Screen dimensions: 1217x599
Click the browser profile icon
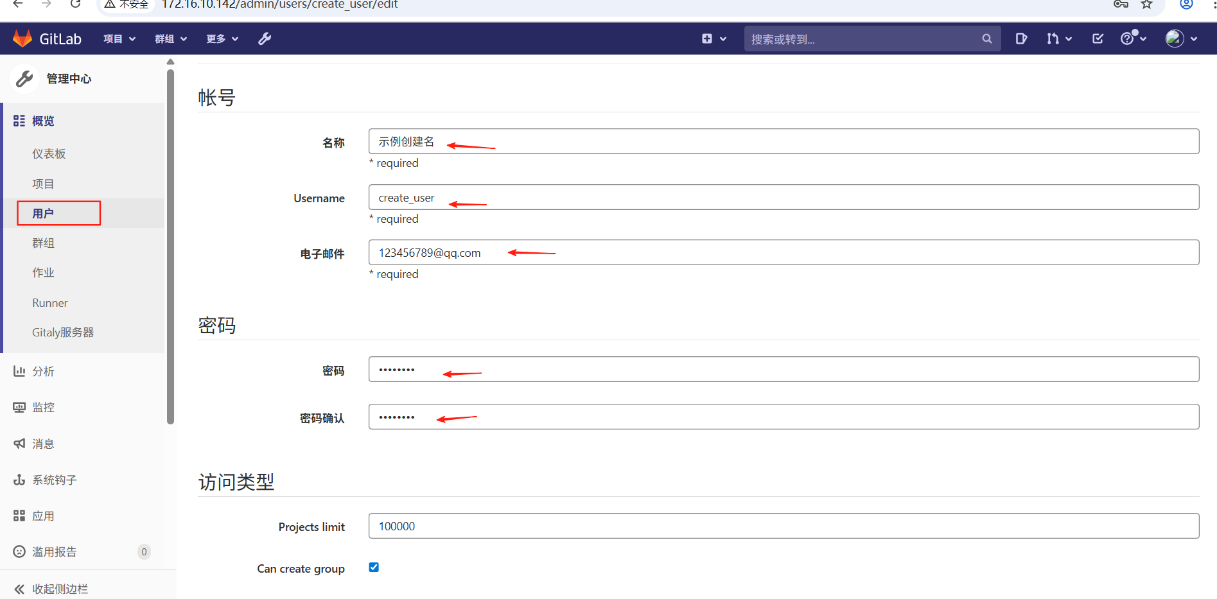pyautogui.click(x=1186, y=4)
